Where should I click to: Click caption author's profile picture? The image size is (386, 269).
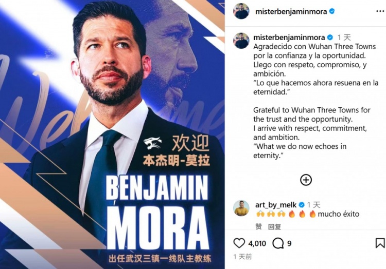pos(241,41)
